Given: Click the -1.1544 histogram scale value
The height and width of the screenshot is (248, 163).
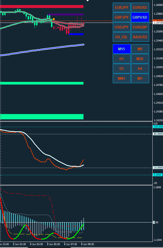Looking at the screenshot, I should 157,240.
